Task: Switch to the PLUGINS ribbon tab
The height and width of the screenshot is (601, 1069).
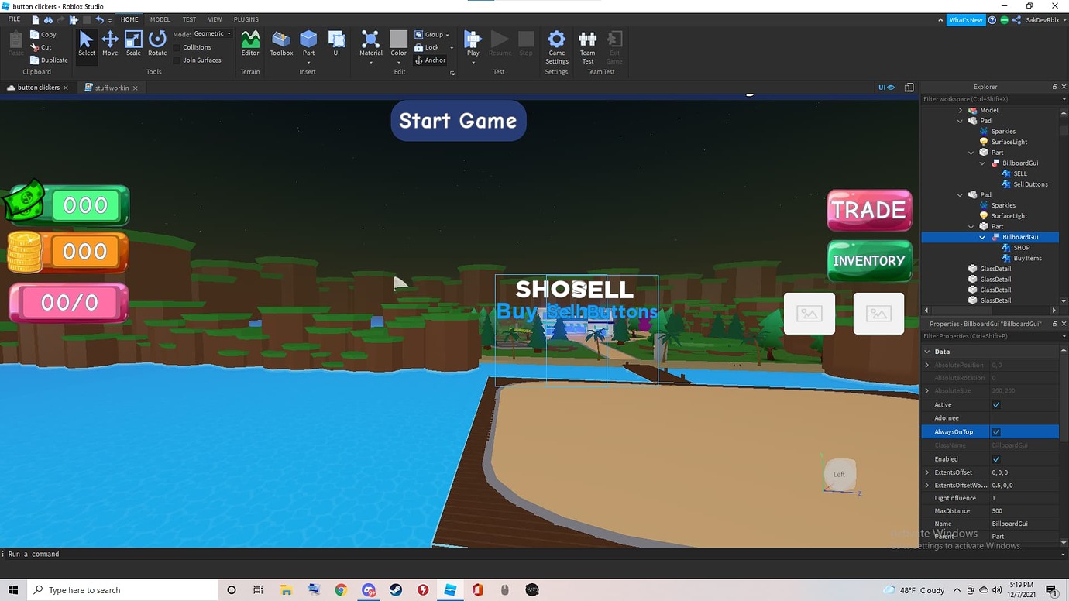Action: pos(246,19)
